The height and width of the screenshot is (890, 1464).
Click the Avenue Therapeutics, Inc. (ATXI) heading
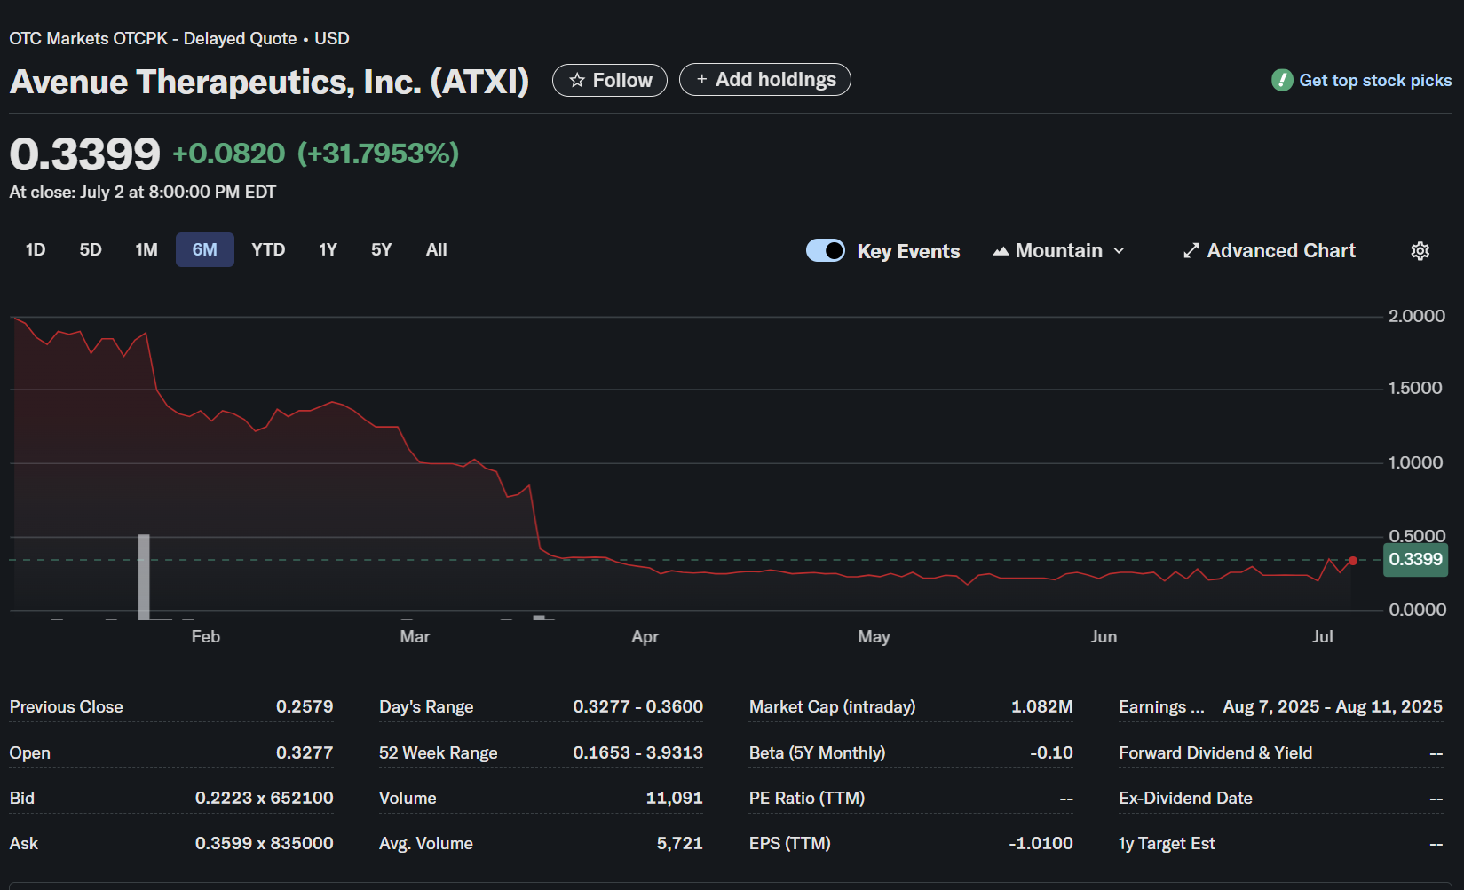[269, 82]
